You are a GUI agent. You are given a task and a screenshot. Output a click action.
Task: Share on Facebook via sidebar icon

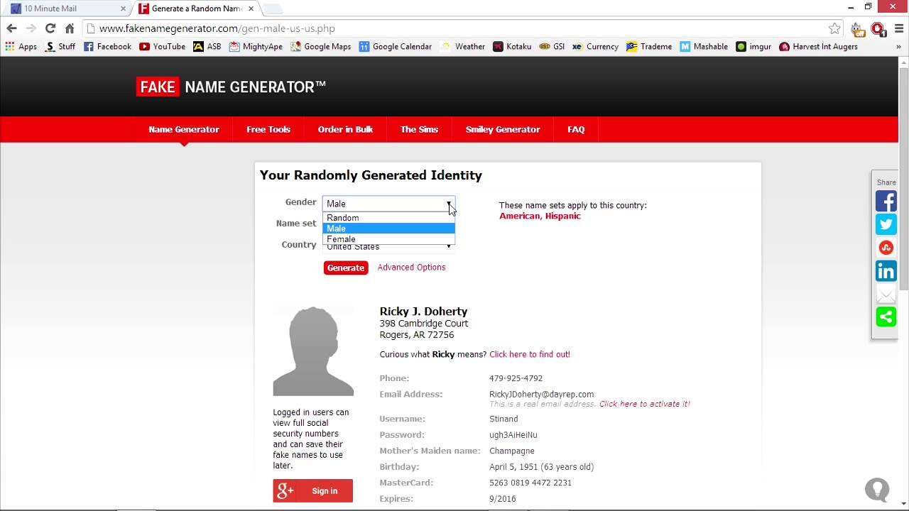(x=886, y=202)
